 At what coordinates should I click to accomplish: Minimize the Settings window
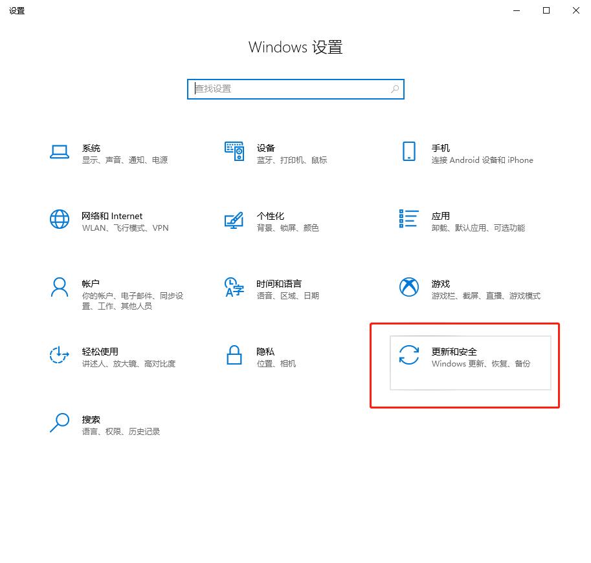click(516, 10)
